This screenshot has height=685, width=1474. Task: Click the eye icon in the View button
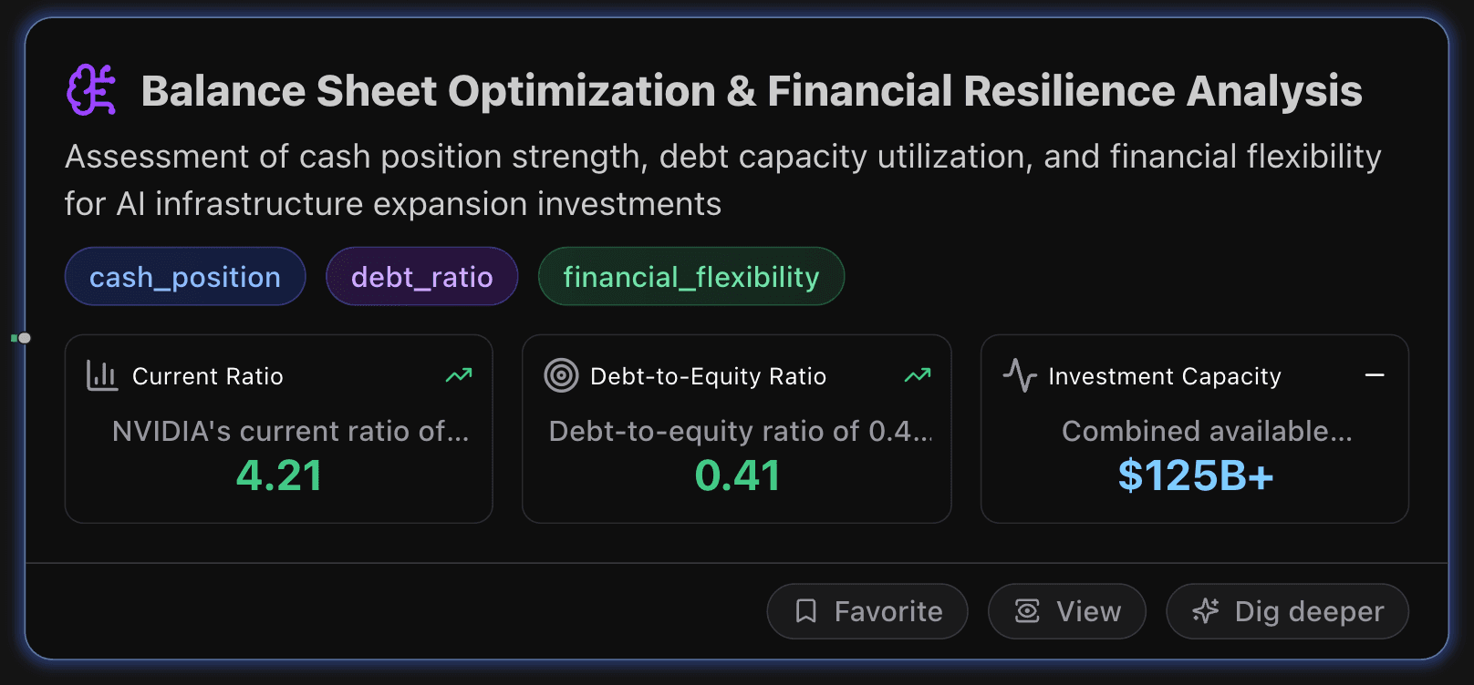1027,611
